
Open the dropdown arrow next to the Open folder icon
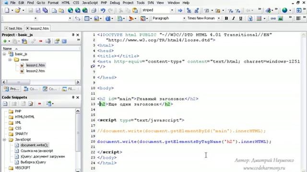point(23,11)
